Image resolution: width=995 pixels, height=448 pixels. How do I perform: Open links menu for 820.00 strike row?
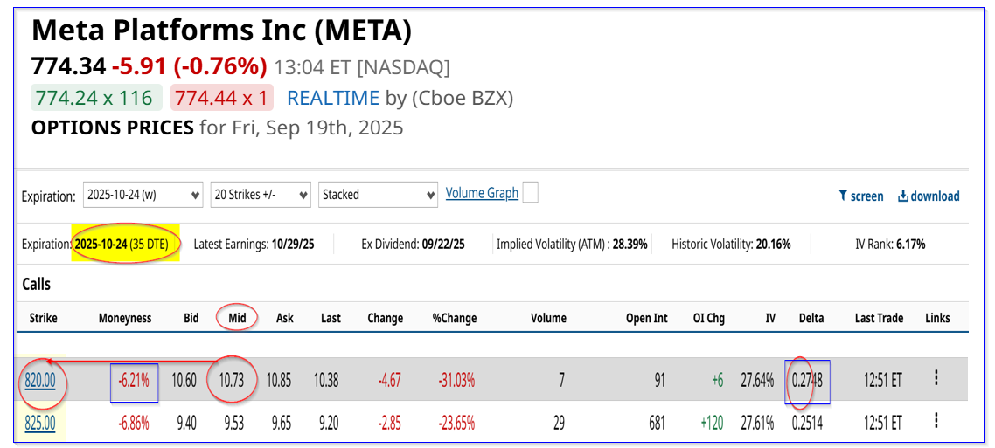tap(936, 379)
